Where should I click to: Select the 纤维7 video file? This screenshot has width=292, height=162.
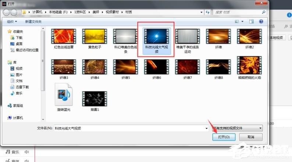click(x=188, y=69)
